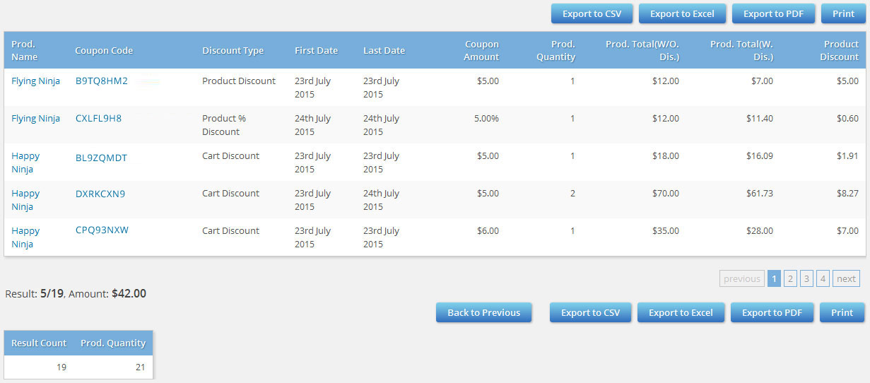This screenshot has width=870, height=383.
Task: Click the bottom Export to PDF button
Action: (772, 312)
